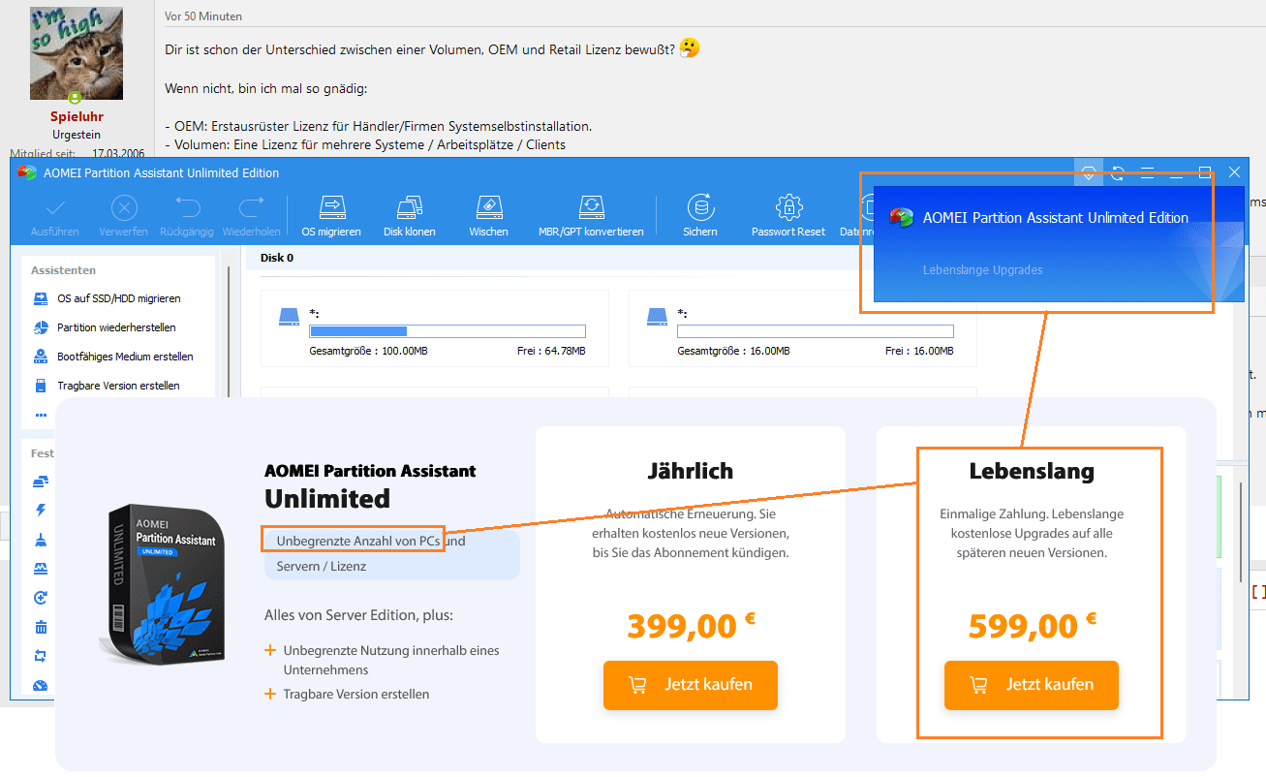
Task: Select the 16.00MB partition usage bar
Action: [816, 331]
